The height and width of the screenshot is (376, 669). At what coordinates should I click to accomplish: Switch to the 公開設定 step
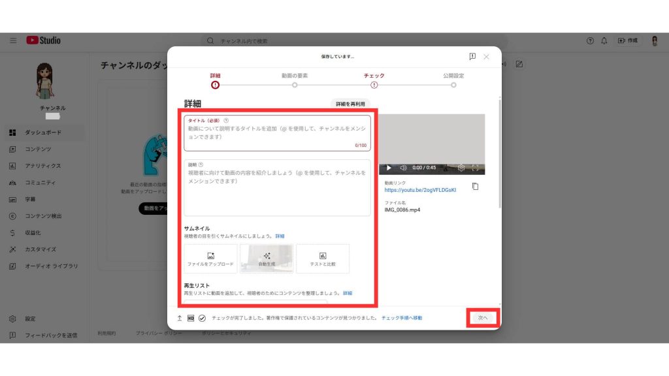click(x=453, y=84)
